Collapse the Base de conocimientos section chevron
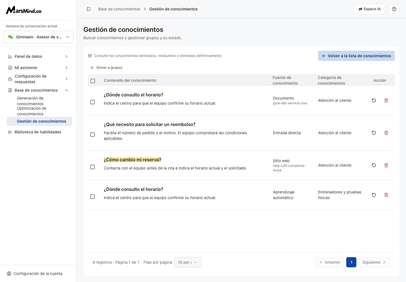The height and width of the screenshot is (282, 406). pyautogui.click(x=67, y=90)
